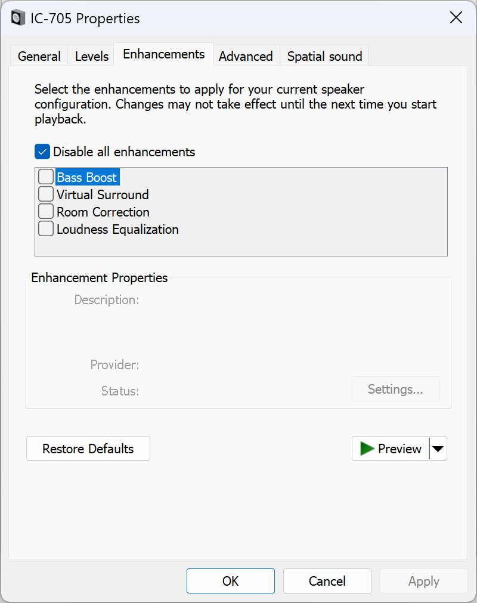Enable the Loudness Equalization checkbox
The width and height of the screenshot is (477, 603).
click(x=46, y=229)
